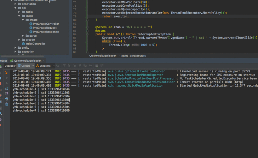Expand the qrcode package folder

tap(19, 40)
